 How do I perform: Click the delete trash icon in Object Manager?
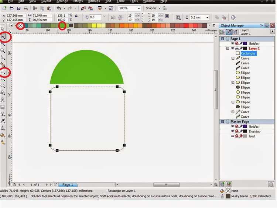(x=271, y=184)
